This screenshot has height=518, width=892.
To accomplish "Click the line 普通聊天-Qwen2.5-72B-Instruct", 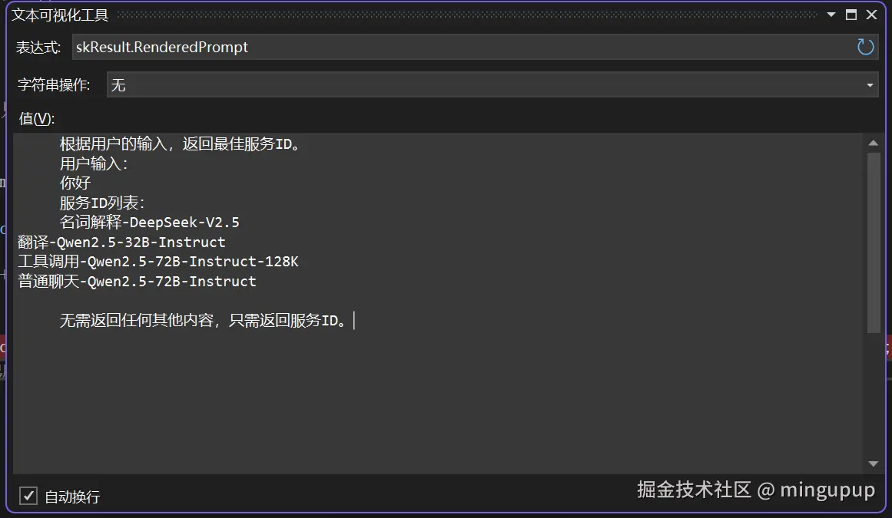I will point(137,281).
